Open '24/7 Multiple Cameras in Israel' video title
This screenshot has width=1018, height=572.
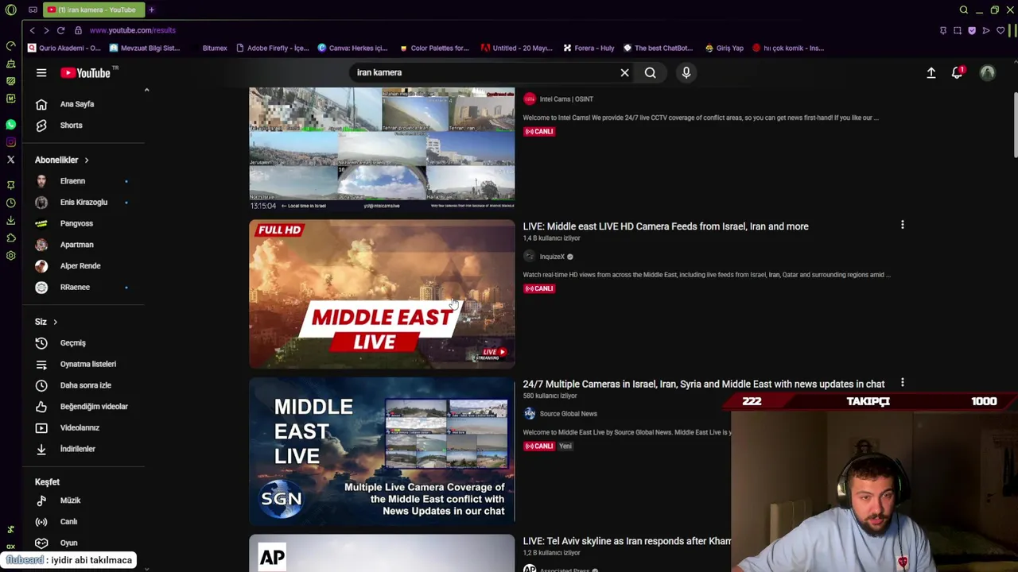704,384
